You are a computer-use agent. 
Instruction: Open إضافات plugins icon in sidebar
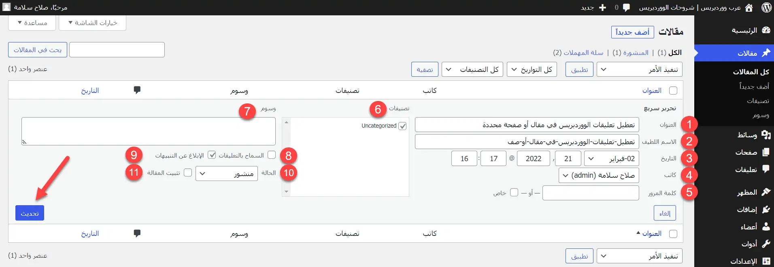(x=766, y=209)
